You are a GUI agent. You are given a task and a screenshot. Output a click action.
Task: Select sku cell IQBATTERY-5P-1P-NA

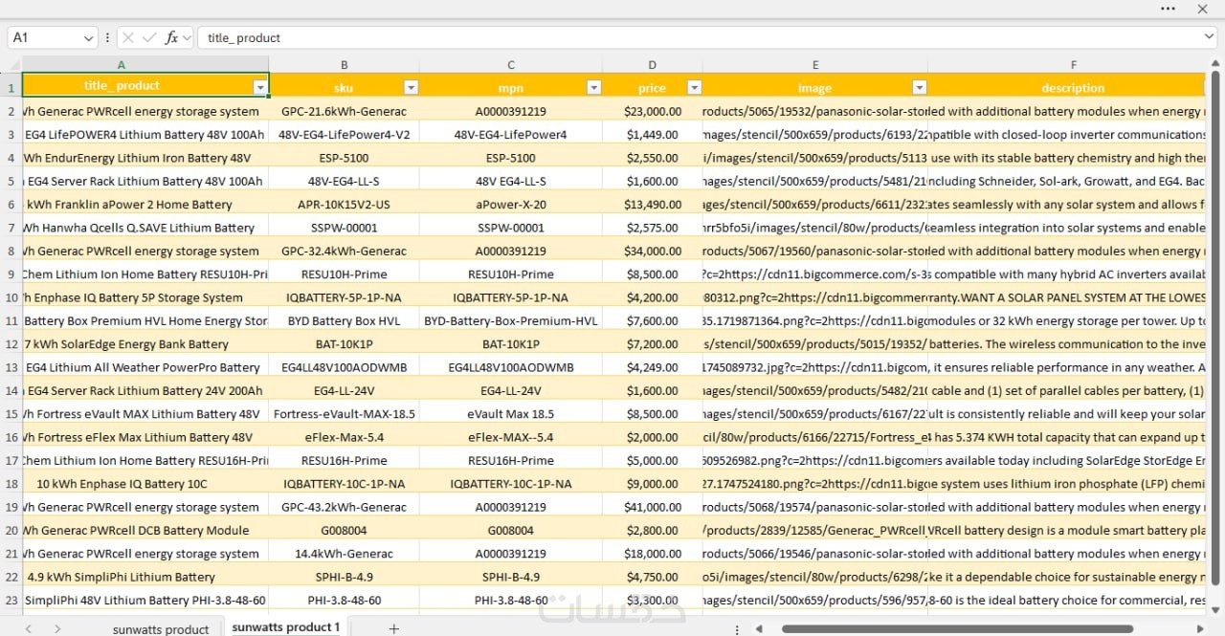[344, 297]
